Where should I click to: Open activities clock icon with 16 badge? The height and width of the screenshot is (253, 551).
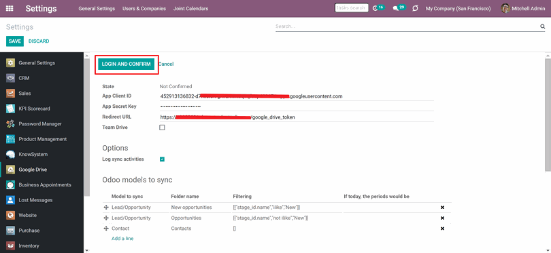pyautogui.click(x=378, y=7)
